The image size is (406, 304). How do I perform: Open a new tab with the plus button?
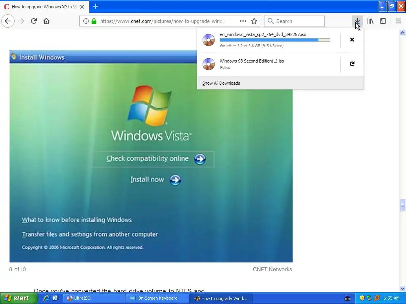[x=96, y=6]
